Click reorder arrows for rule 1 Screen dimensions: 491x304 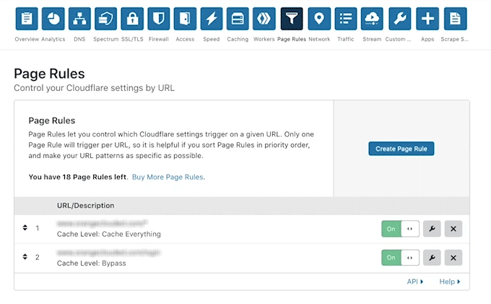[25, 227]
